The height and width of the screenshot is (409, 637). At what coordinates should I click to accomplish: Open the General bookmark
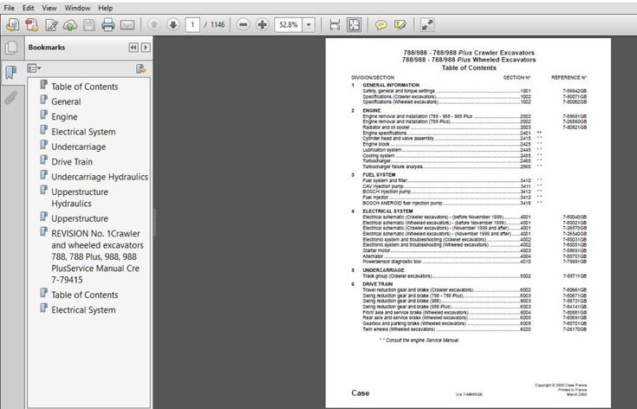pos(66,101)
